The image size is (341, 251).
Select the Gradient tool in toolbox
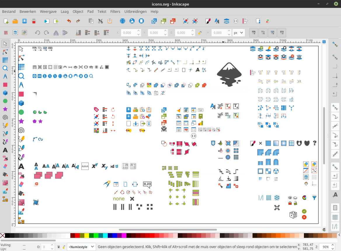5,183
